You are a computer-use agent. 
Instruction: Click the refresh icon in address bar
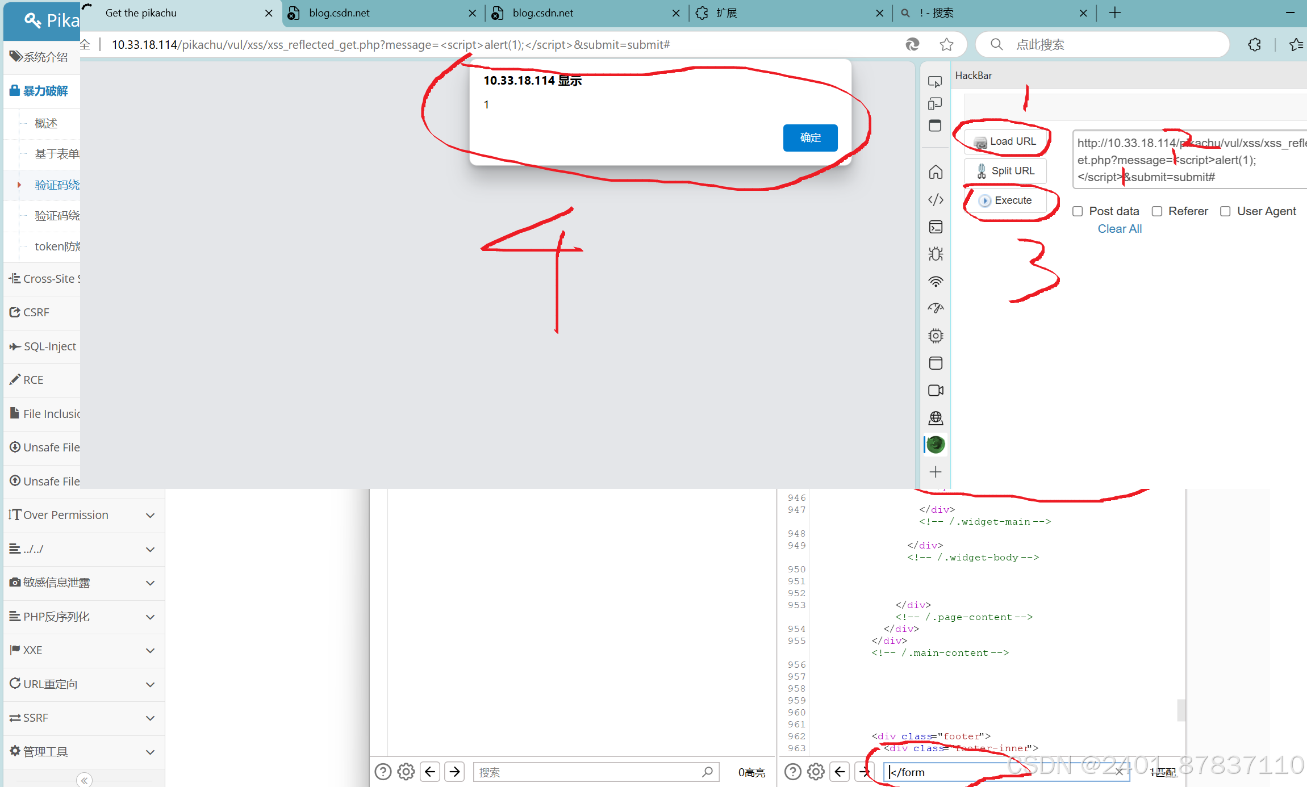click(x=912, y=44)
